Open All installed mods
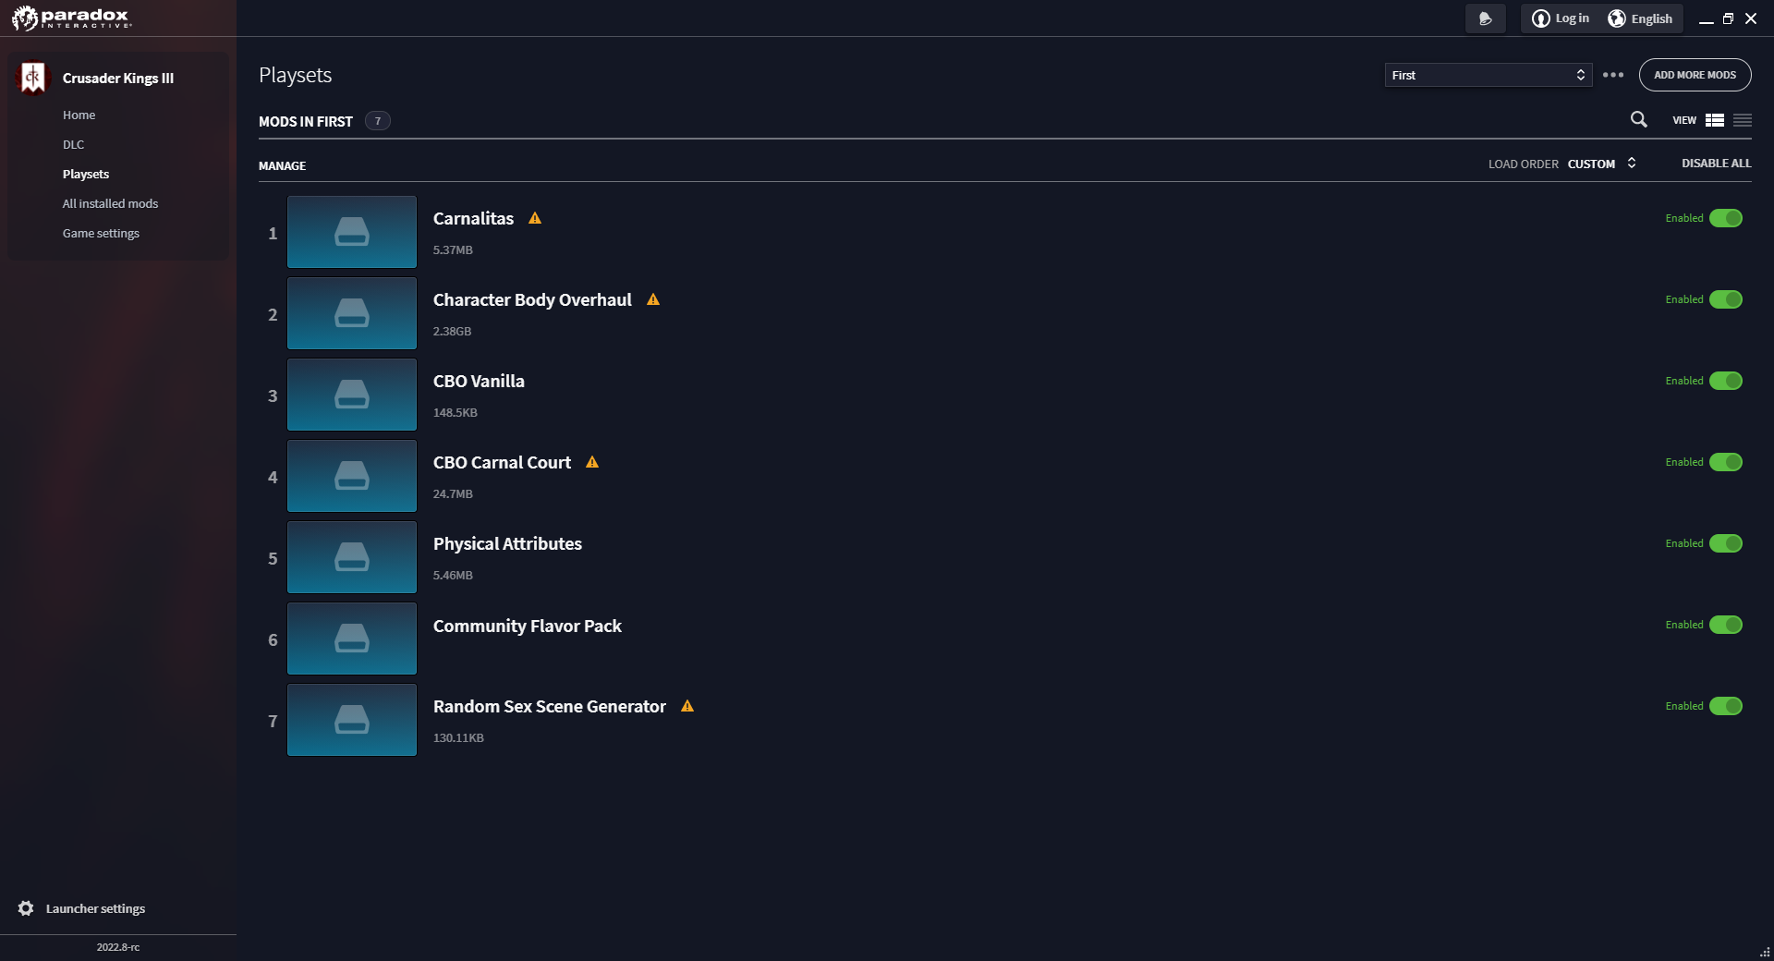This screenshot has height=961, width=1774. (110, 203)
